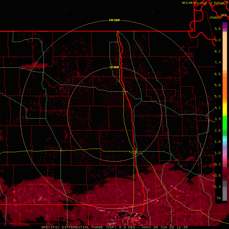Click the 1.0 scale value
Image resolution: width=229 pixels, height=229 pixels.
click(218, 153)
